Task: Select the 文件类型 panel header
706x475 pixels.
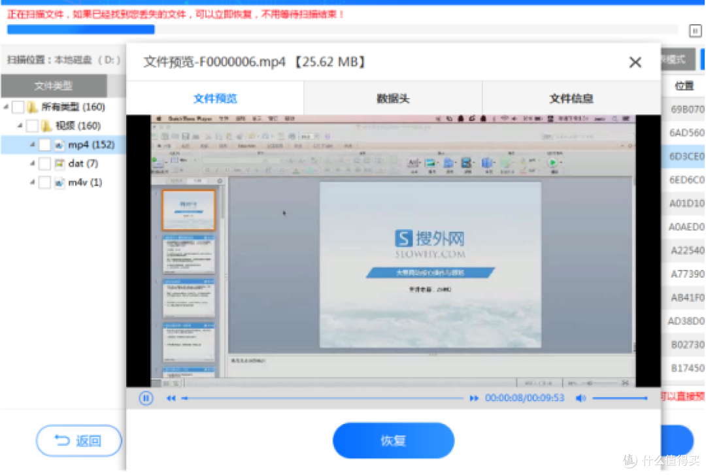Action: pos(54,86)
